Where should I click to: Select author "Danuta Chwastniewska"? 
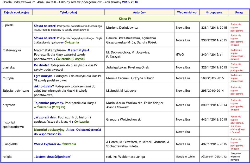(x=123, y=38)
